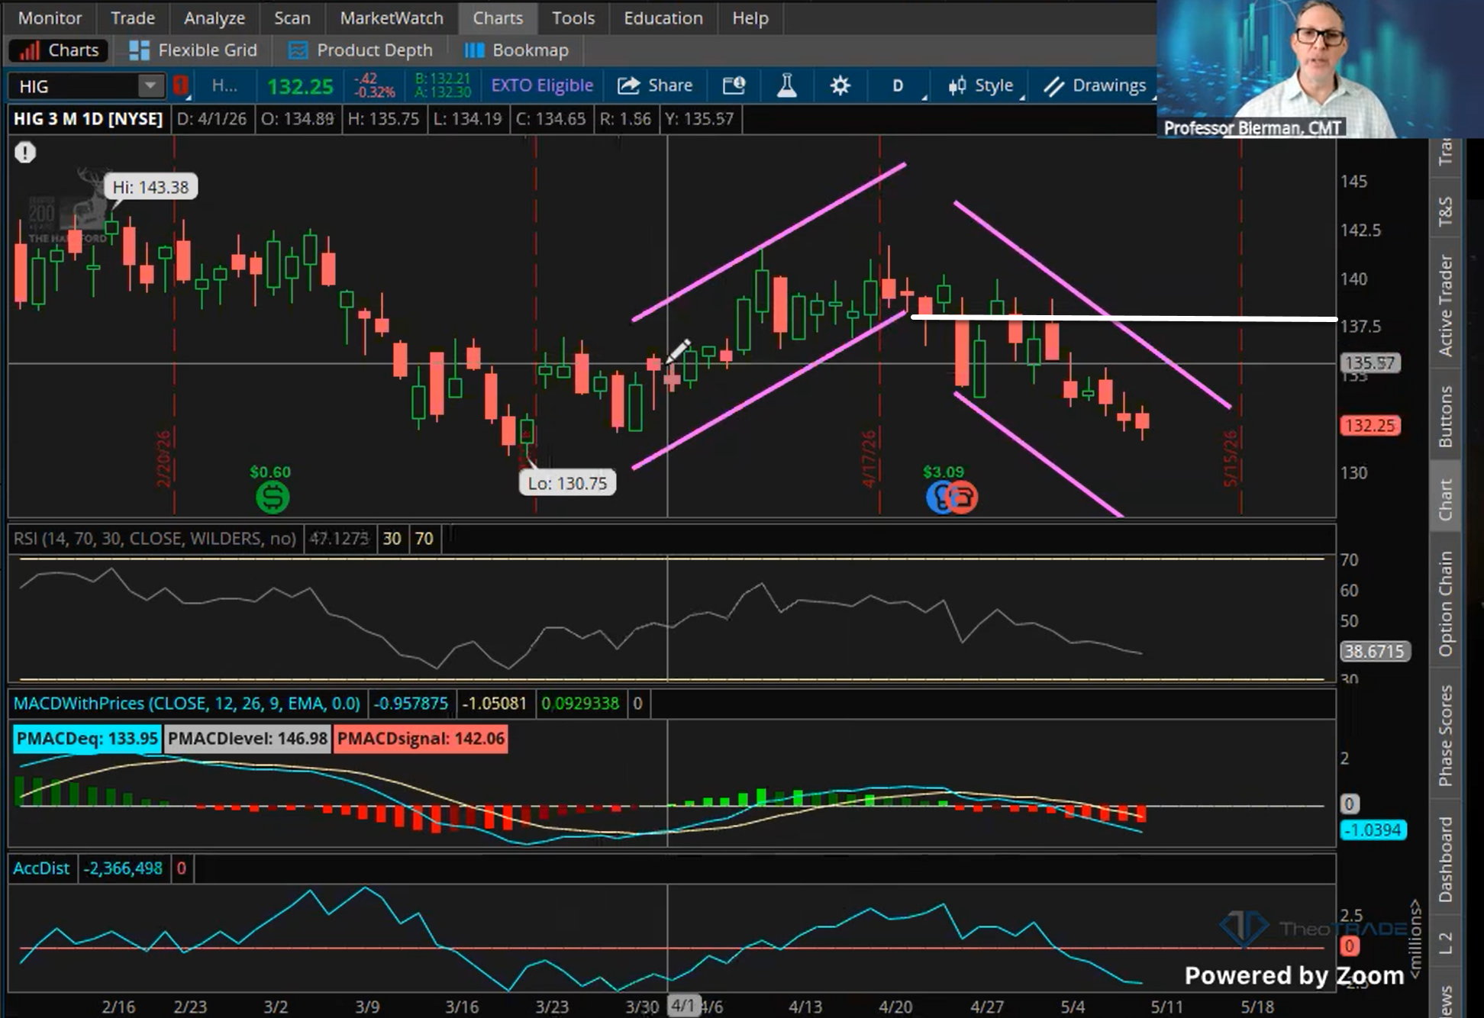Open Product Depth view
Viewport: 1484px width, 1018px height.
coord(360,50)
